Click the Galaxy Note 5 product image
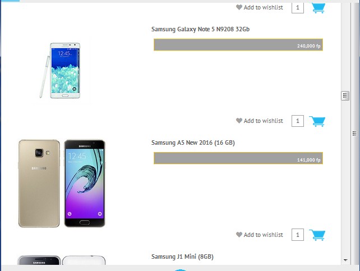 click(60, 70)
